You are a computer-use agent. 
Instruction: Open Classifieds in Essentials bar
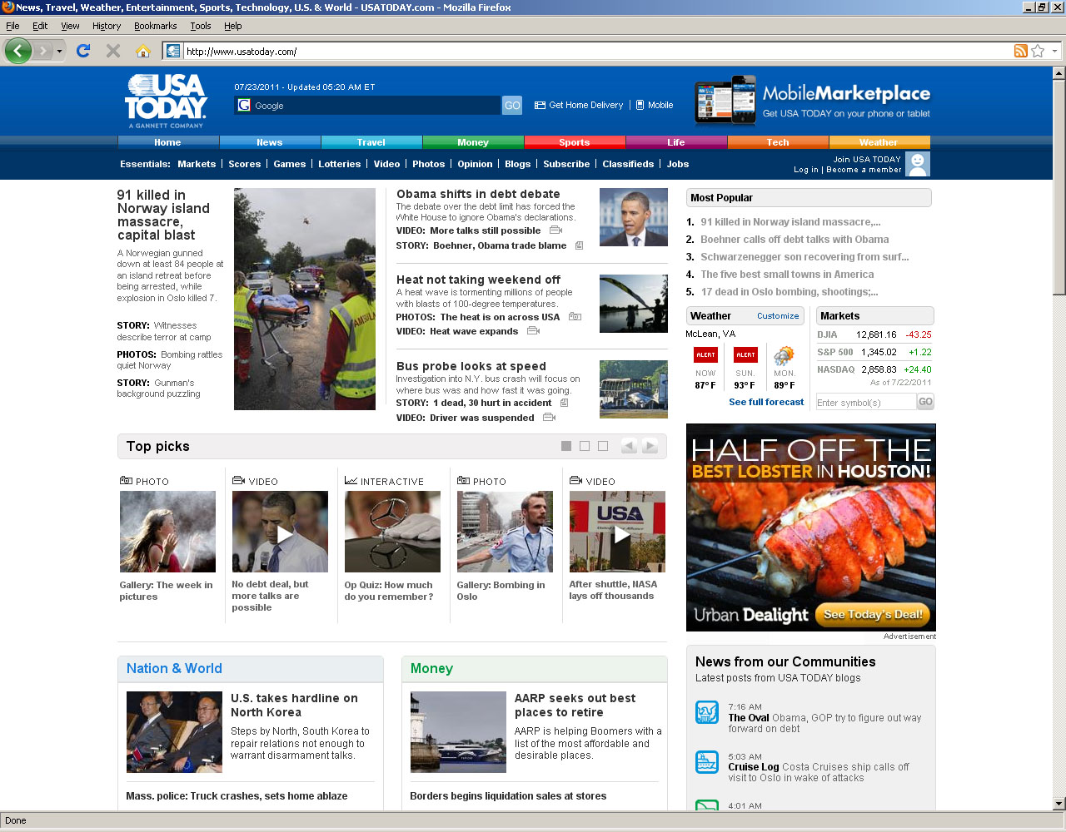coord(628,164)
